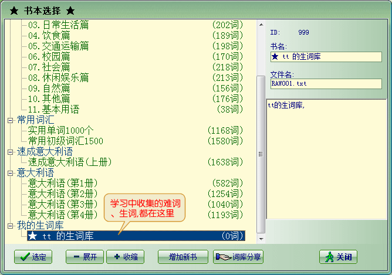Open 词库分享 with handshake icon

239,257
